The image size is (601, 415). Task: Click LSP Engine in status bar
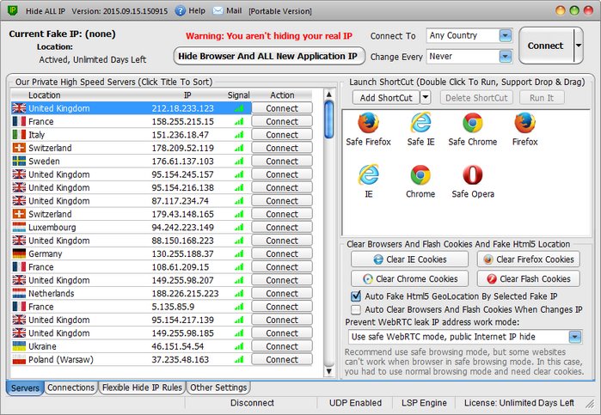424,403
